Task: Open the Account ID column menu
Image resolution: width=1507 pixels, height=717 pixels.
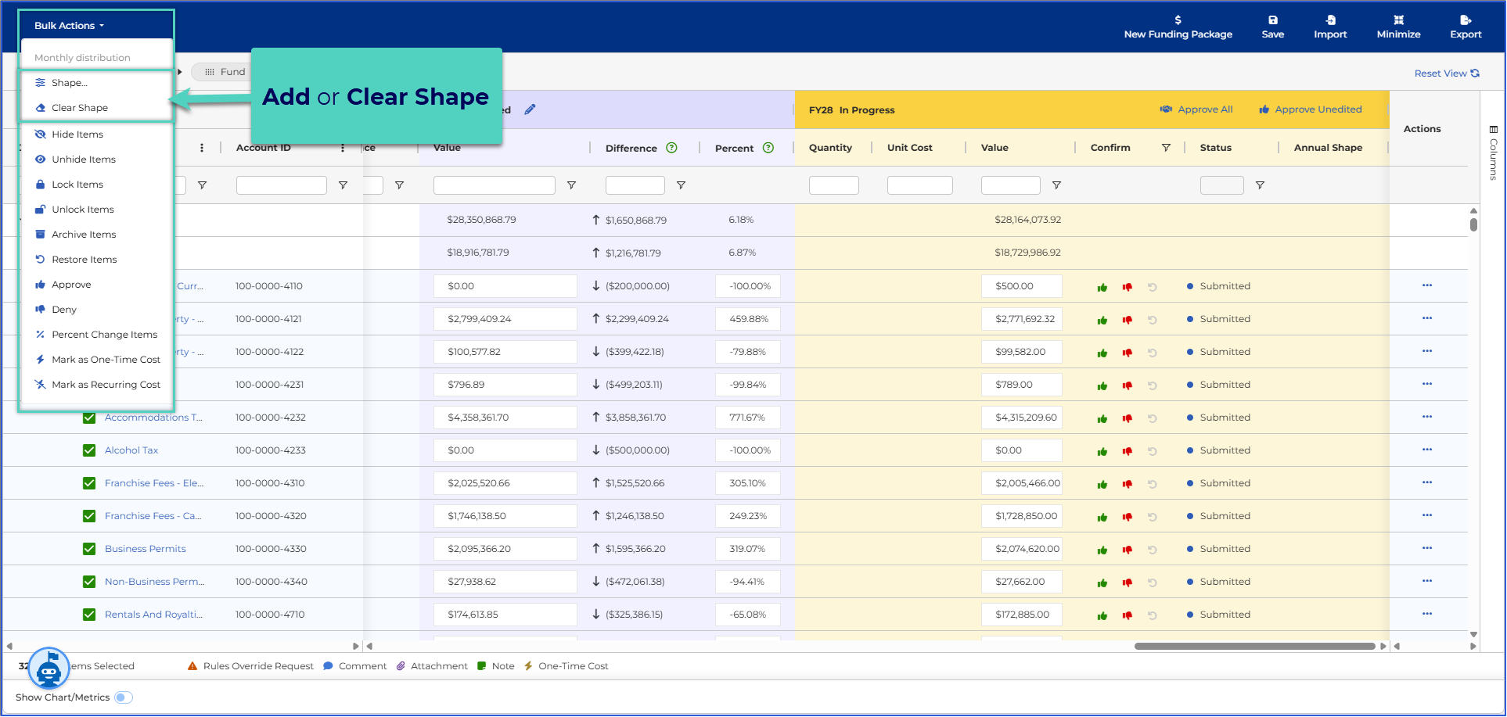Action: (343, 148)
